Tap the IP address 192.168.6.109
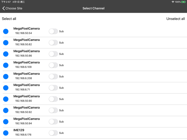 tap(24, 67)
